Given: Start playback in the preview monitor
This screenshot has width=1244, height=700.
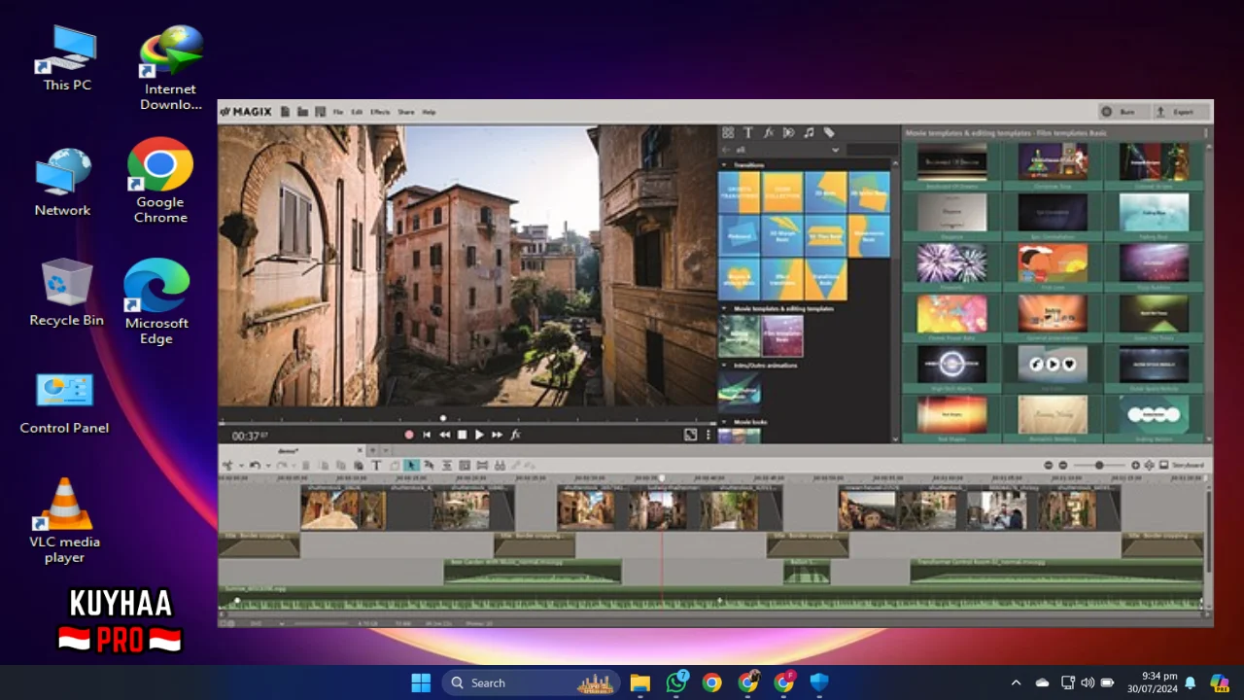Looking at the screenshot, I should click(479, 435).
